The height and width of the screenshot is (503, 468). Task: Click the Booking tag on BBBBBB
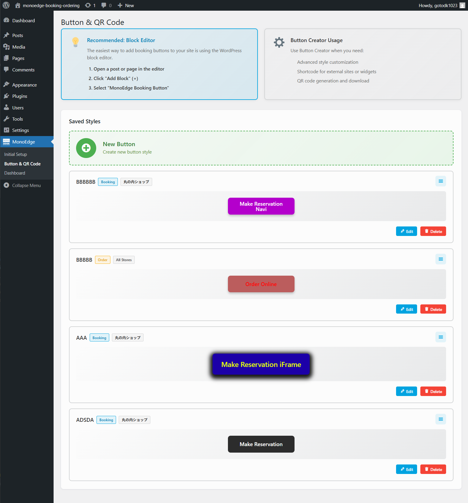[x=108, y=182]
